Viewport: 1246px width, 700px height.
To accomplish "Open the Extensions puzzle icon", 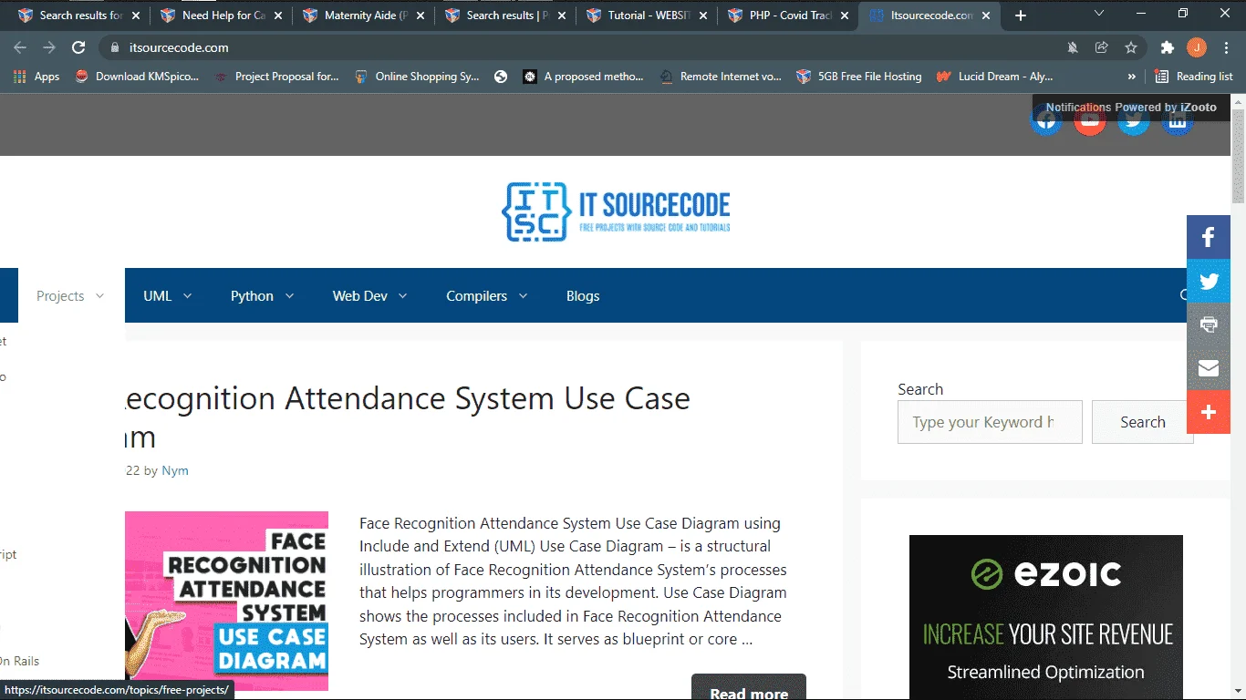I will coord(1167,47).
